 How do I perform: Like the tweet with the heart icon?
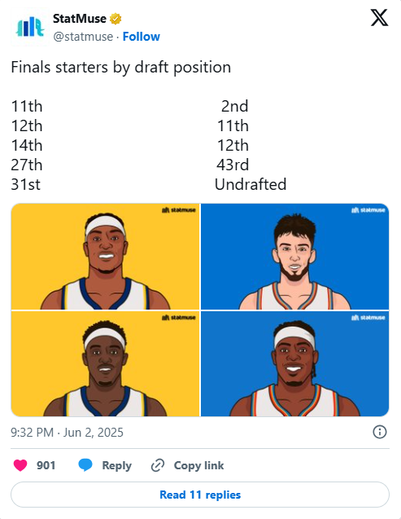20,465
